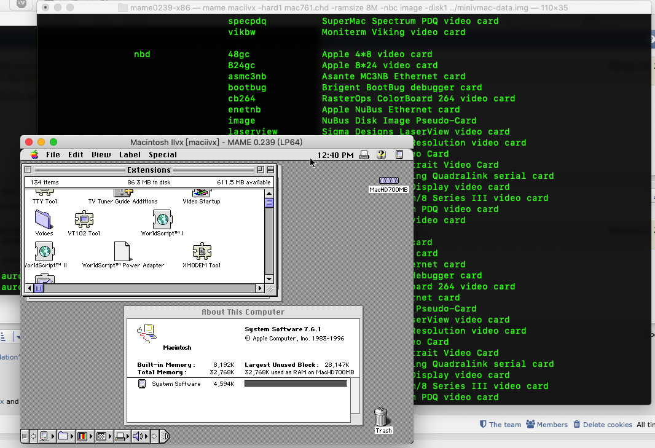Image resolution: width=655 pixels, height=448 pixels.
Task: Select the Voices folder in Extensions
Action: click(x=43, y=219)
